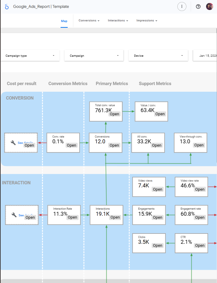Click Open on the CTR card

pos(200,245)
